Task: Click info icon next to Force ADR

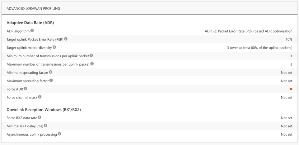Action: (26, 89)
